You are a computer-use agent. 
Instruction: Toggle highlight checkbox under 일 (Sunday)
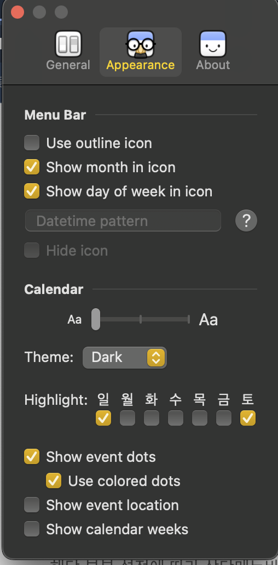[103, 418]
